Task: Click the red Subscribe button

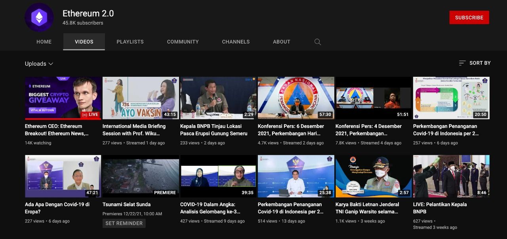Action: [469, 17]
